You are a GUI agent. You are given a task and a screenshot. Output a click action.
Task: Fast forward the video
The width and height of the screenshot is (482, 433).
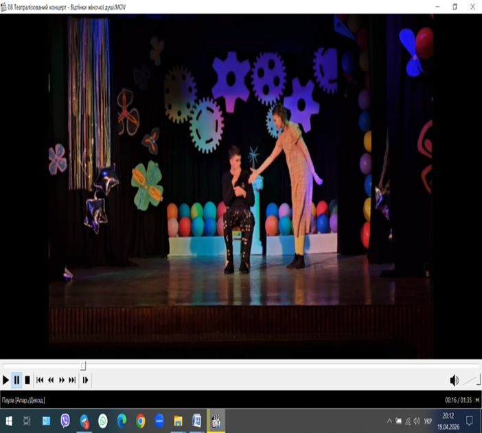click(62, 380)
